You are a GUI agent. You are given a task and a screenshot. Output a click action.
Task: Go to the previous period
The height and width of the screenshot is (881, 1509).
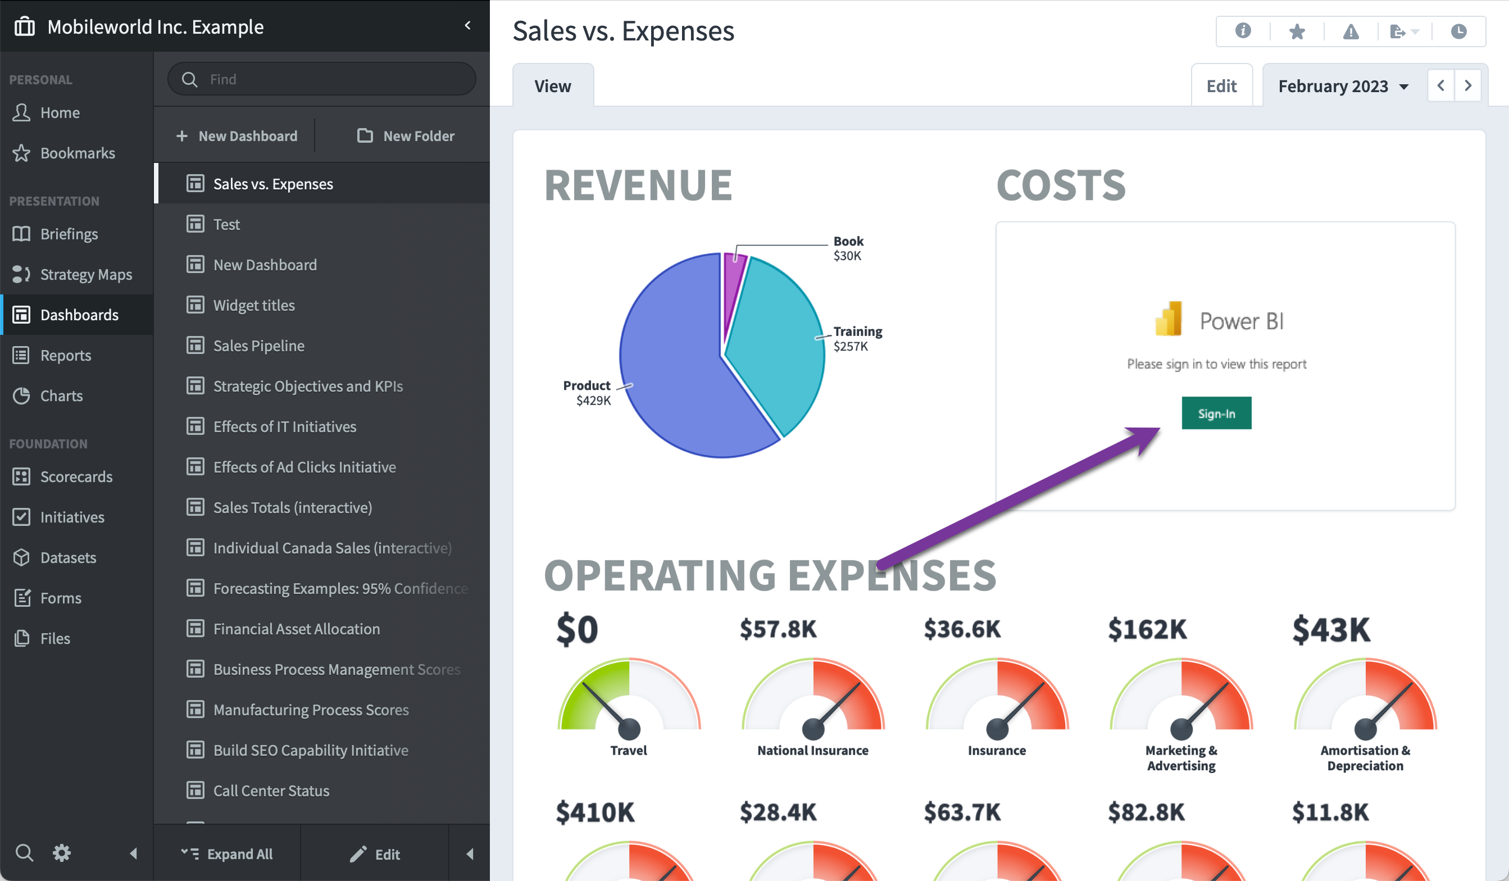(x=1440, y=85)
